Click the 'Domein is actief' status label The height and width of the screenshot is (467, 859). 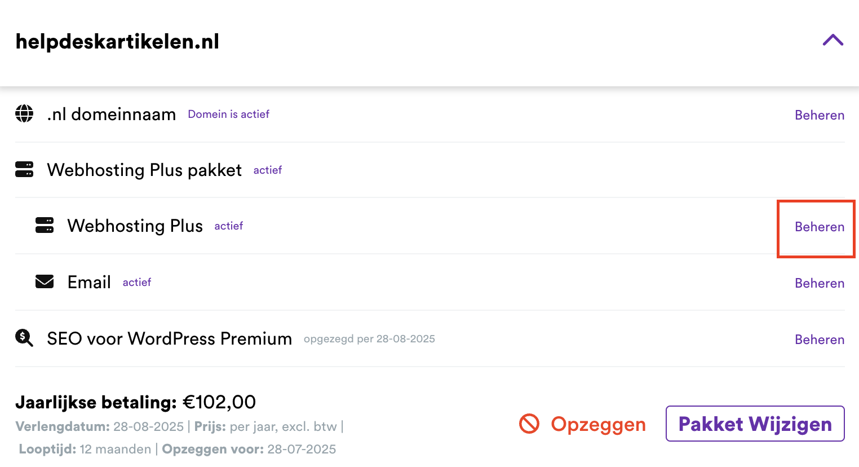tap(228, 114)
